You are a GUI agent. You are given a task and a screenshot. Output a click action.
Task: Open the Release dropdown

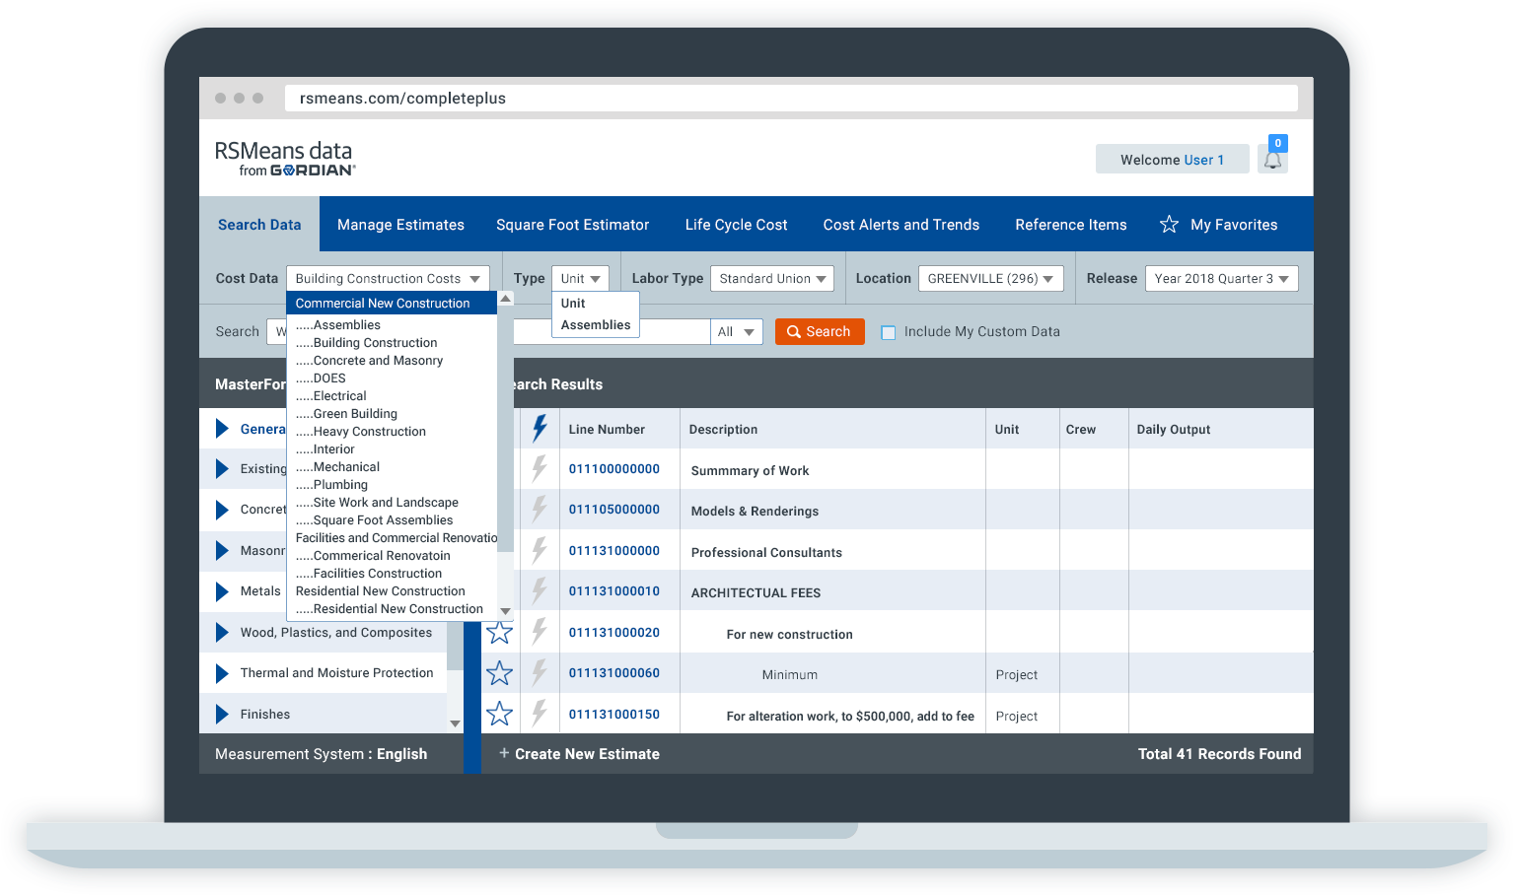pyautogui.click(x=1221, y=279)
